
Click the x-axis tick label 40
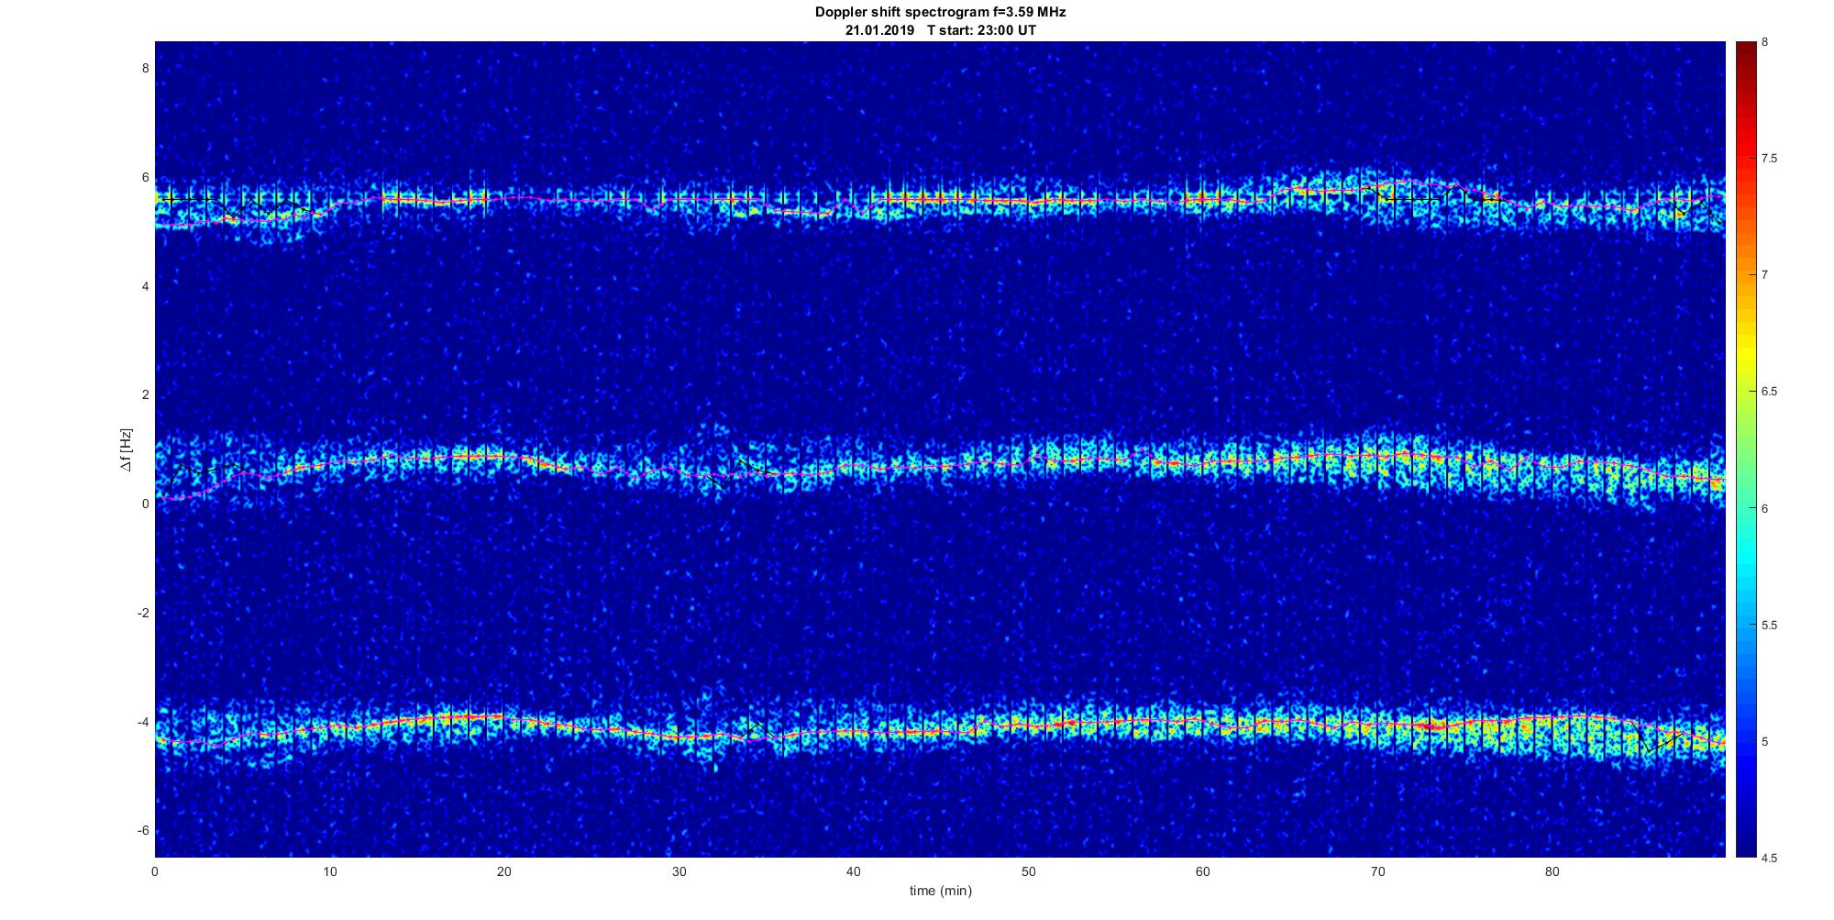854,871
